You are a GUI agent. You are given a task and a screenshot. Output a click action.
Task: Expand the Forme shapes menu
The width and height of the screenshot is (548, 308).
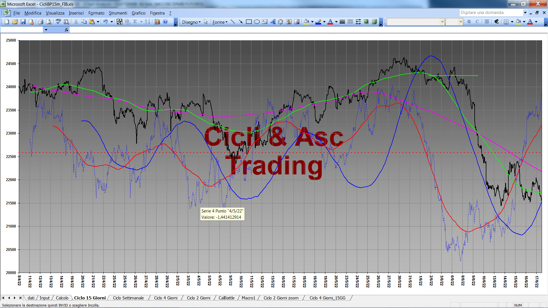tap(220, 22)
